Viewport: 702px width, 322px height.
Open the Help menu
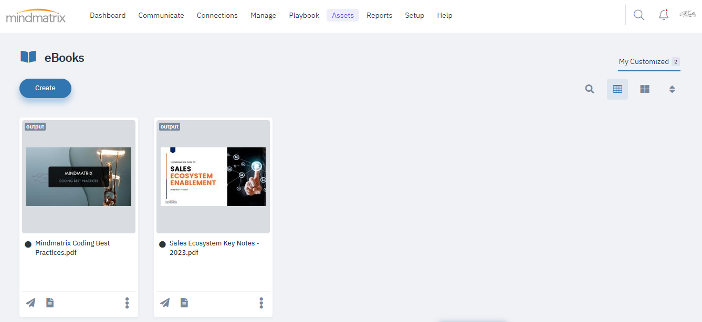click(445, 15)
